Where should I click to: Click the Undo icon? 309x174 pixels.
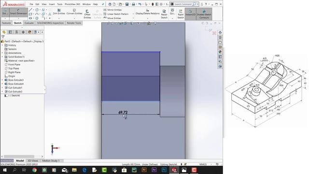pos(140,4)
